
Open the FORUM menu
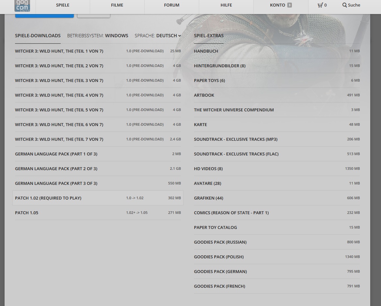[171, 5]
